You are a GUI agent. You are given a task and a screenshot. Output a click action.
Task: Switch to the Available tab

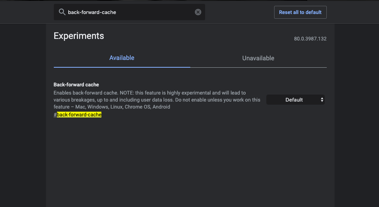click(x=122, y=58)
